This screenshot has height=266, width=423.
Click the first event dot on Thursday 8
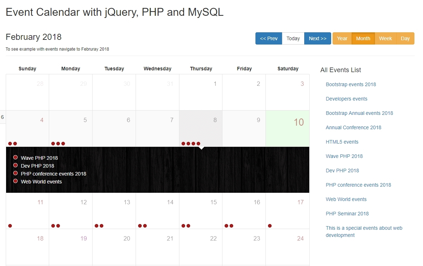(183, 143)
